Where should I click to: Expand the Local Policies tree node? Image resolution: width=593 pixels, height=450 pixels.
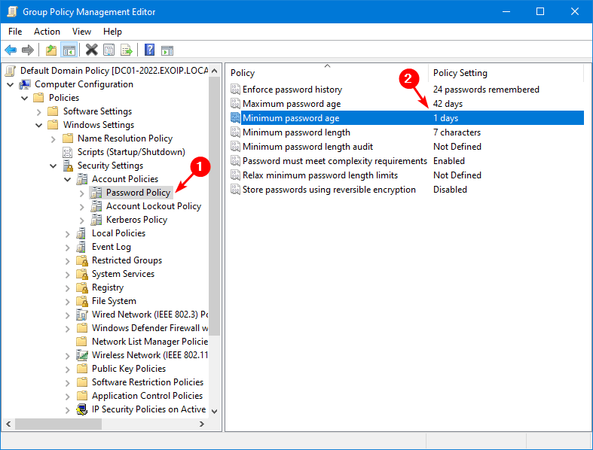68,233
